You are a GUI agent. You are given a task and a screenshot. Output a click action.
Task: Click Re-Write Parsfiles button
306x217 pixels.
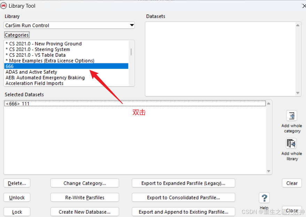(85, 198)
